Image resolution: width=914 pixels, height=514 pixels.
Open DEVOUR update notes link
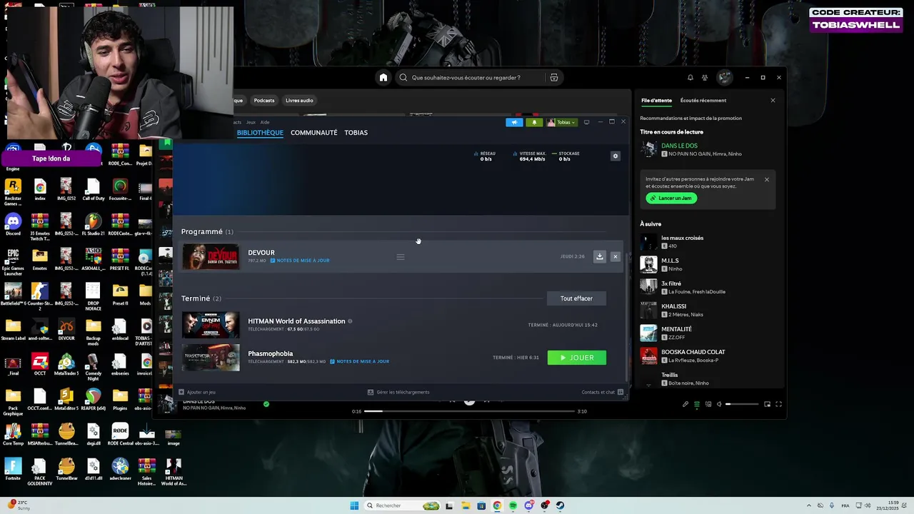click(x=300, y=261)
